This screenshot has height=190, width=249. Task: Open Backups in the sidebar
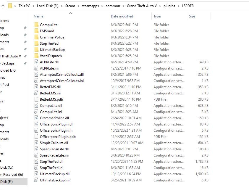point(7,63)
